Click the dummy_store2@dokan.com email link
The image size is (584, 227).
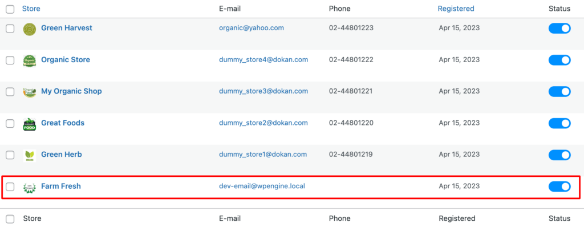coord(263,123)
